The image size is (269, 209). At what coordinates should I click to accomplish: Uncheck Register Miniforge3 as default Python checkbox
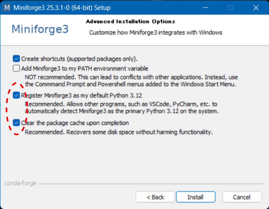[x=16, y=95]
